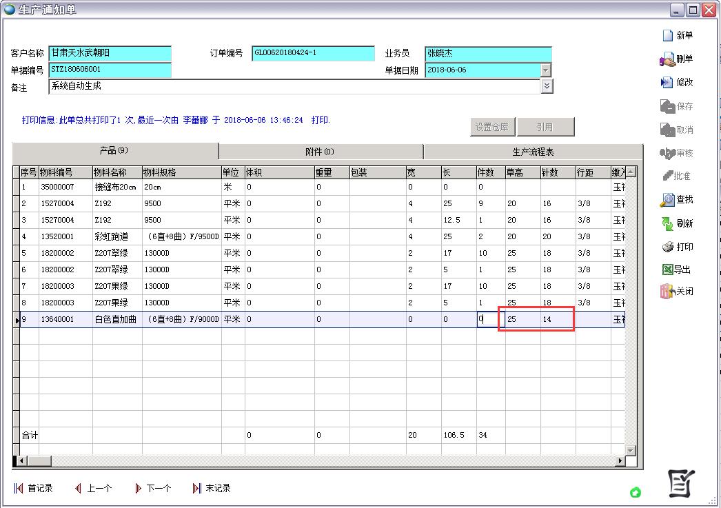Jump to 首记录 first record
The height and width of the screenshot is (508, 721).
tap(33, 489)
